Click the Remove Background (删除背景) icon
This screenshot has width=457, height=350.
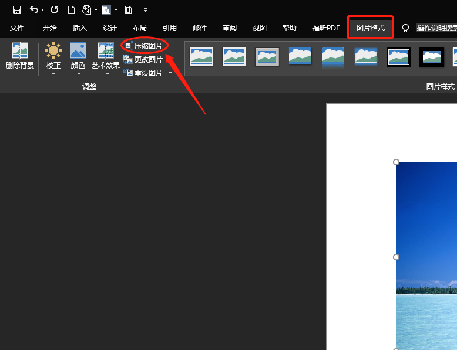point(20,56)
